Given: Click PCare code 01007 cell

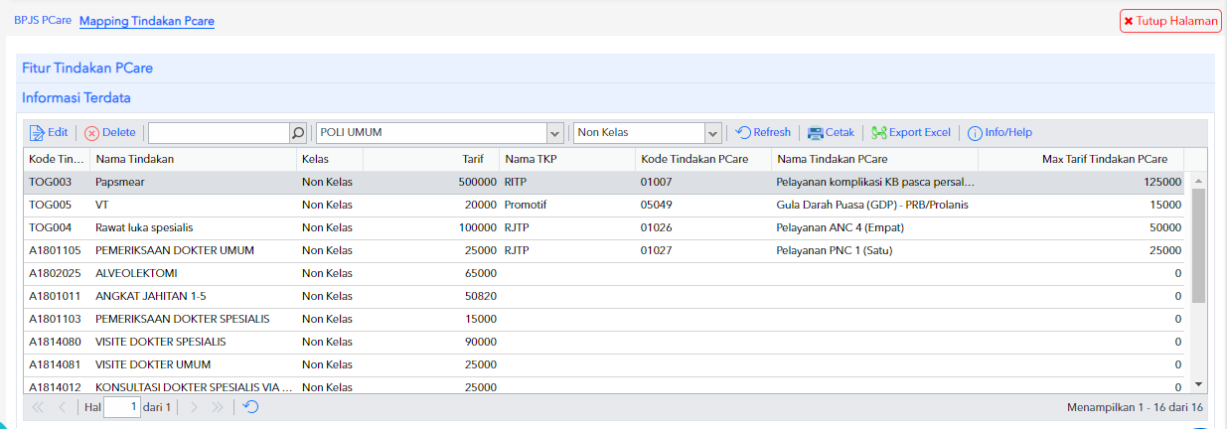Looking at the screenshot, I should point(702,183).
